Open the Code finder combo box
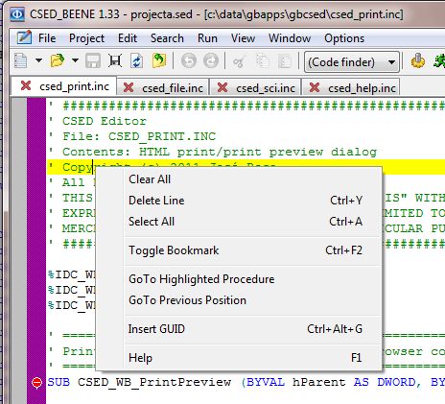This screenshot has width=445, height=404. [x=352, y=61]
